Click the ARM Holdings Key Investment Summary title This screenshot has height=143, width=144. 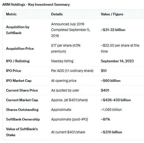click(x=36, y=5)
